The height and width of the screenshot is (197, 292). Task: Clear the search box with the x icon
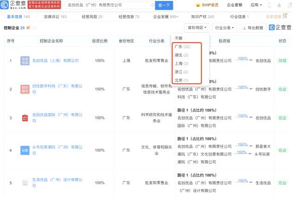pyautogui.click(x=153, y=5)
